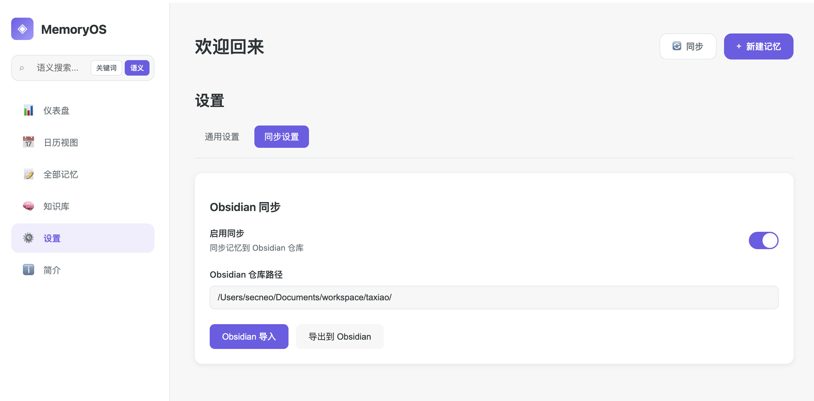
Task: Click the notepad icon for 全部记忆
Action: [29, 174]
